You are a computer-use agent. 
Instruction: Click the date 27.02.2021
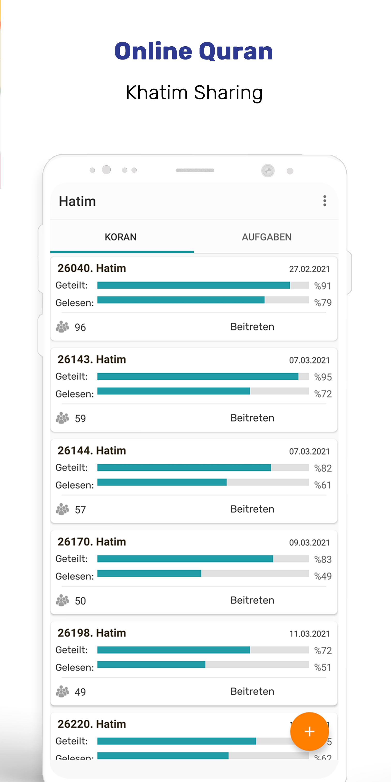[309, 269]
